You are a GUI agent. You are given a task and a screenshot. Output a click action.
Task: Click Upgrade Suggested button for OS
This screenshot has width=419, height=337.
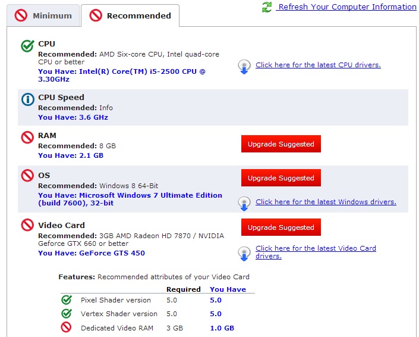281,178
